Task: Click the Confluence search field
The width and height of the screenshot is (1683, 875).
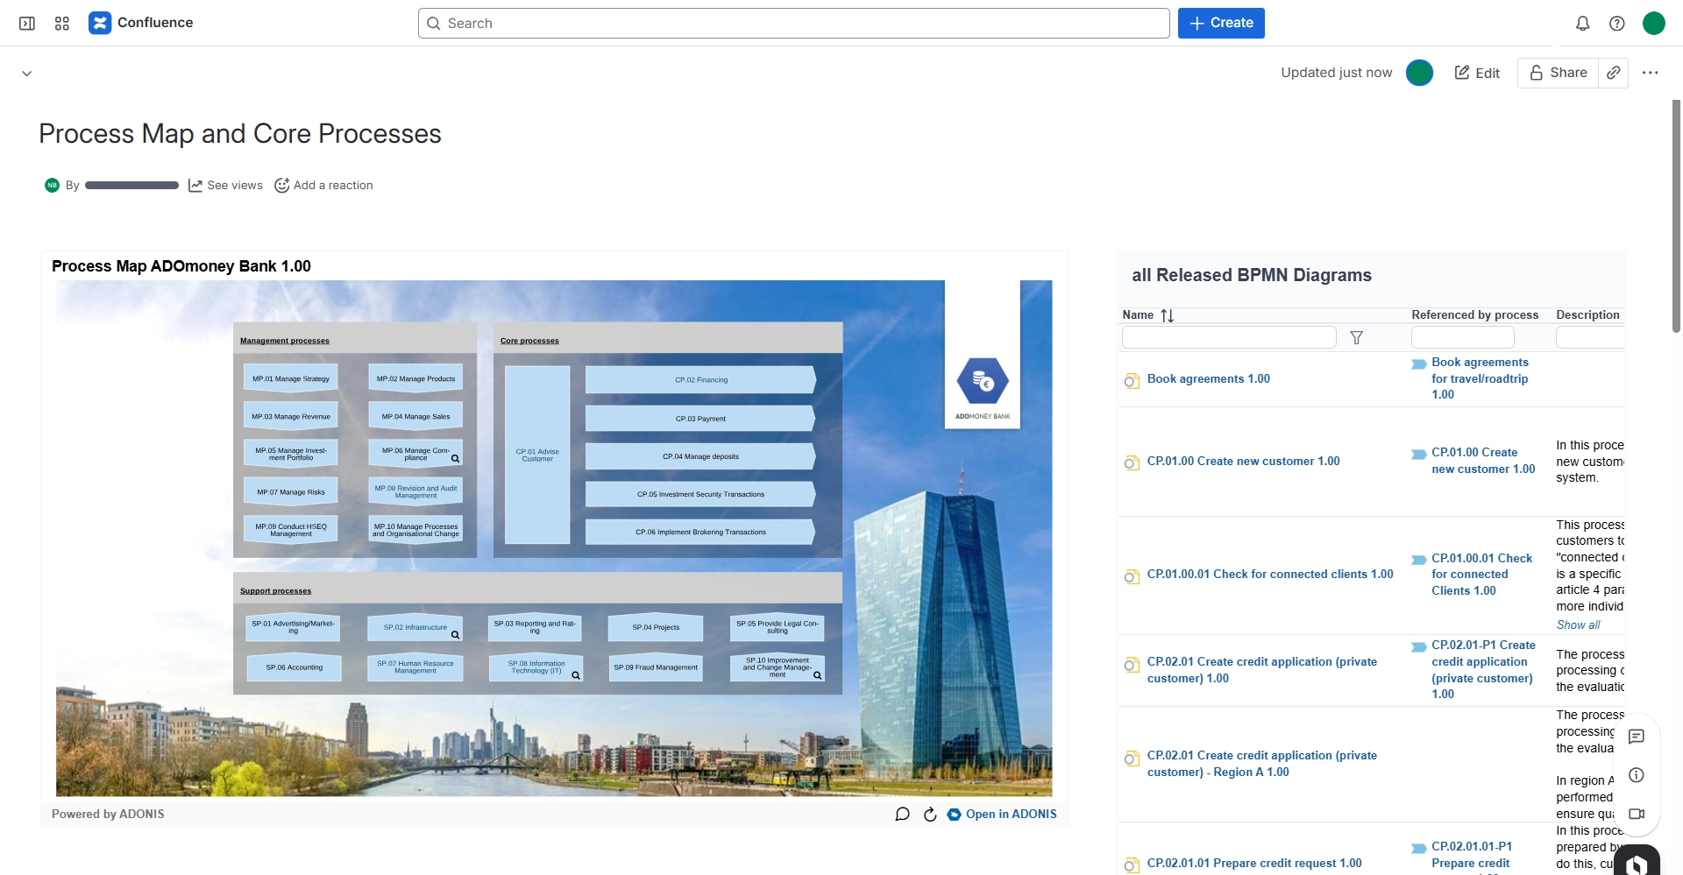Action: pyautogui.click(x=793, y=24)
